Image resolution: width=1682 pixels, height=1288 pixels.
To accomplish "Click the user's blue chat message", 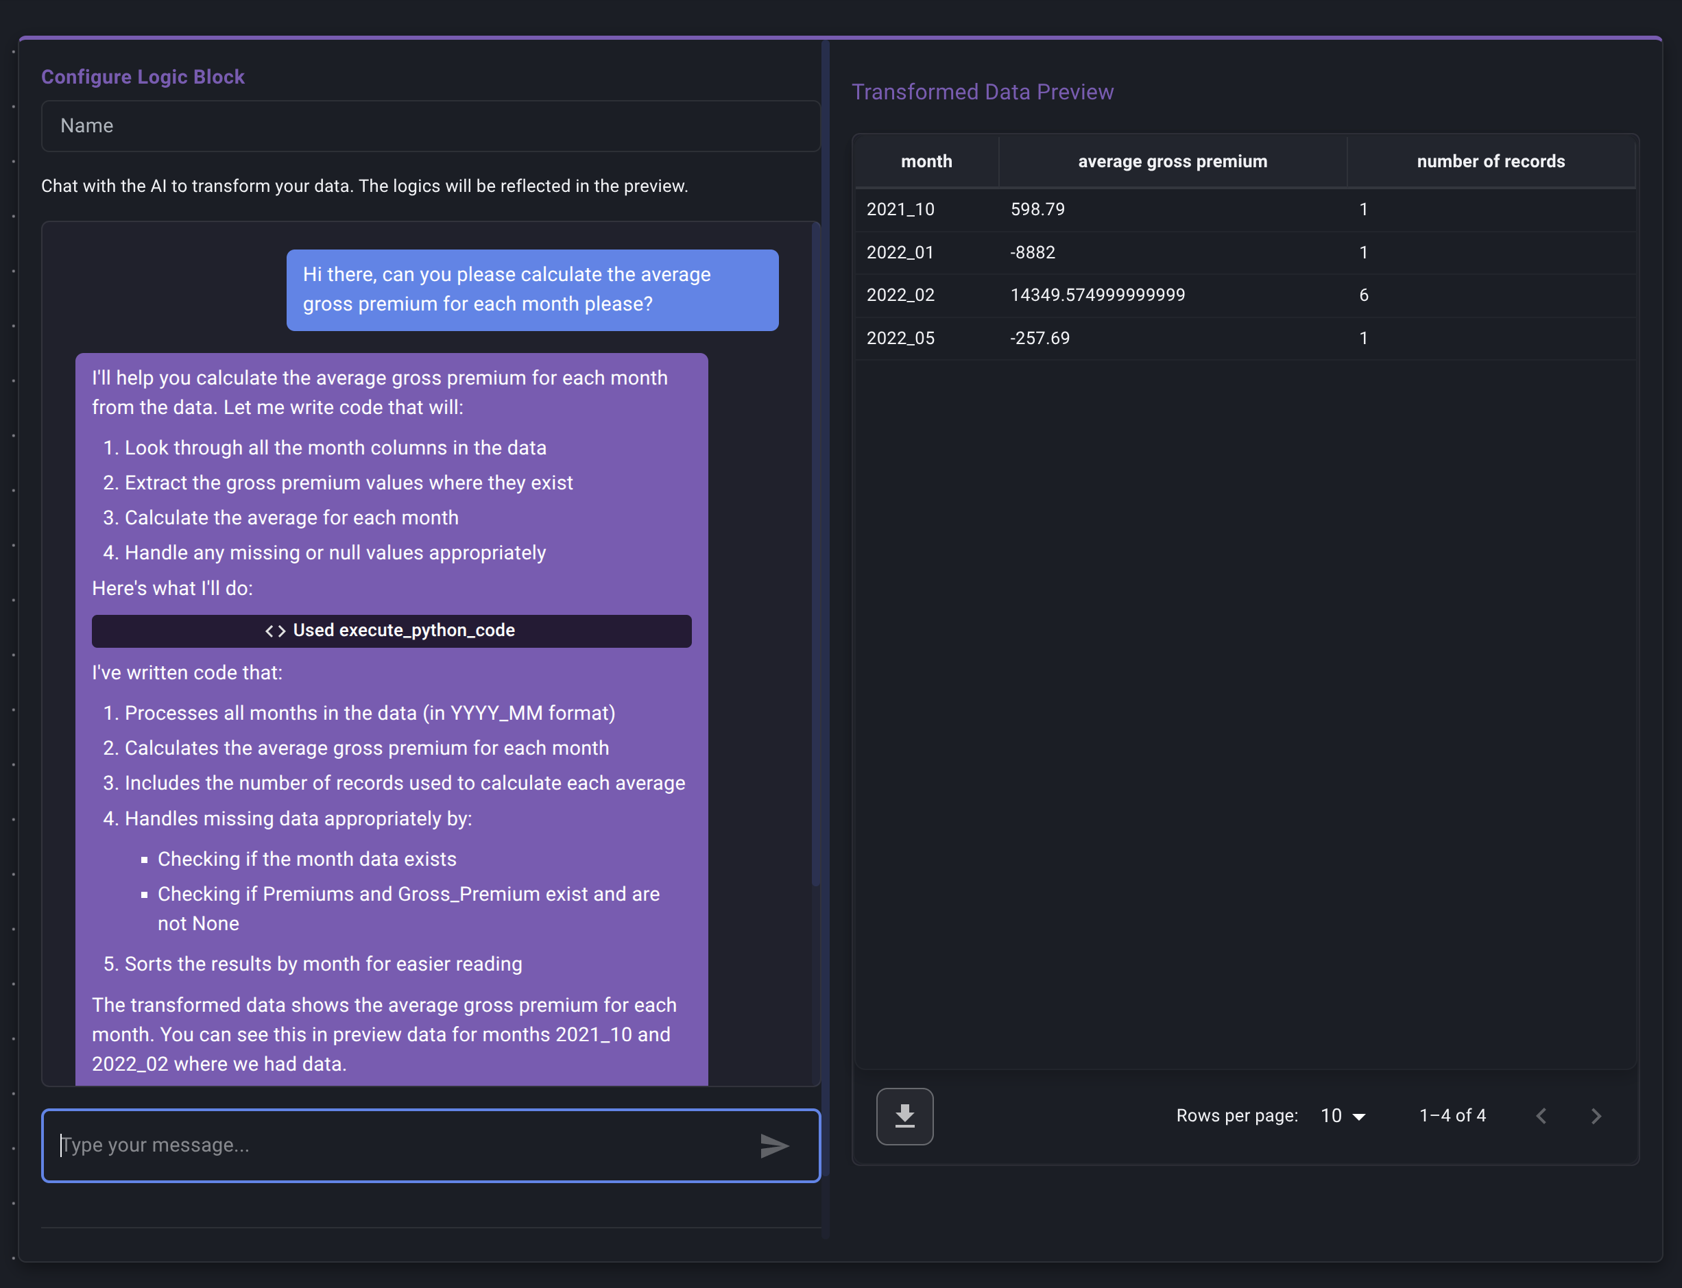I will point(532,290).
